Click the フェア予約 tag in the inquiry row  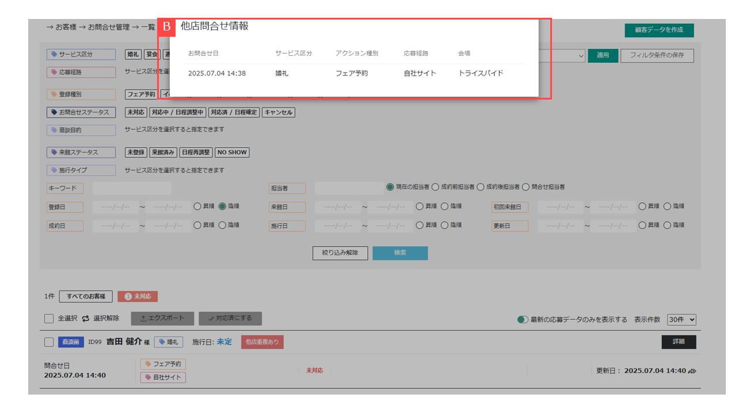coord(163,364)
